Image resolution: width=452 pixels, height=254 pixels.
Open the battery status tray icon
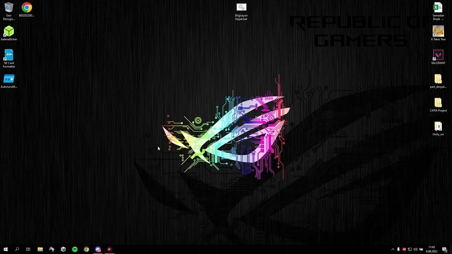pyautogui.click(x=421, y=249)
